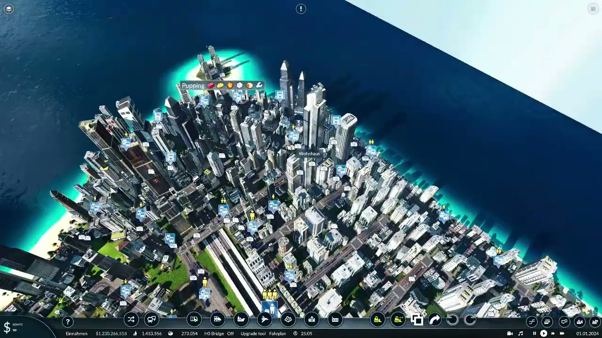Click the cargo count 273.054

click(x=189, y=334)
